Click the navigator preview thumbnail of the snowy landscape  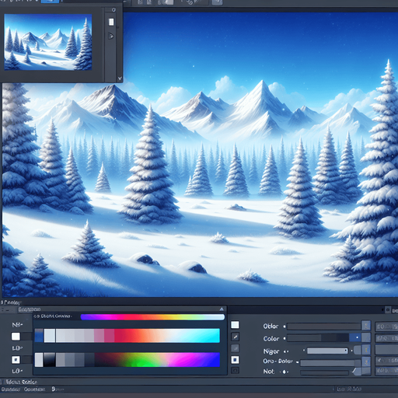click(48, 42)
